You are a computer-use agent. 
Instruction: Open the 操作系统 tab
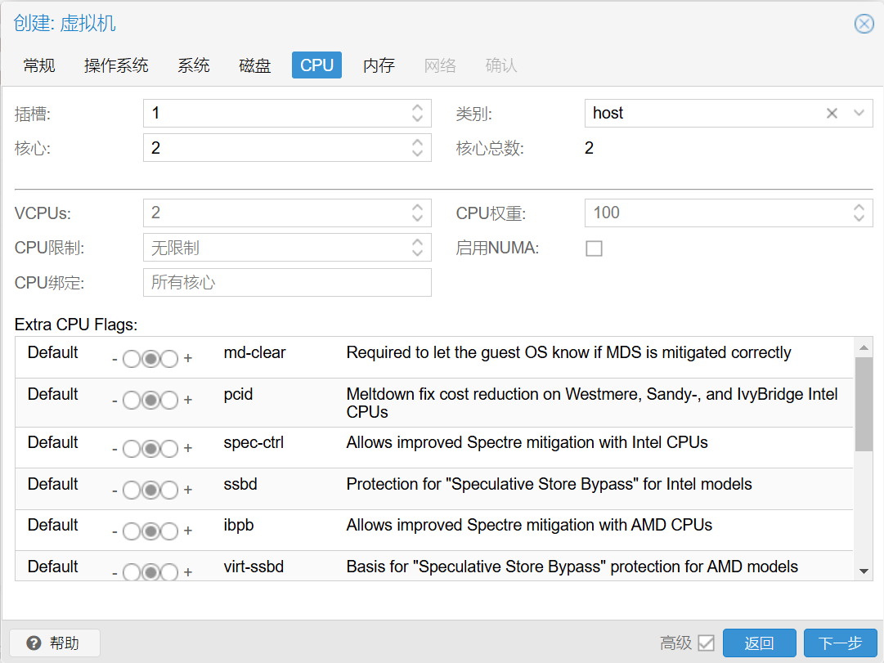pyautogui.click(x=116, y=65)
